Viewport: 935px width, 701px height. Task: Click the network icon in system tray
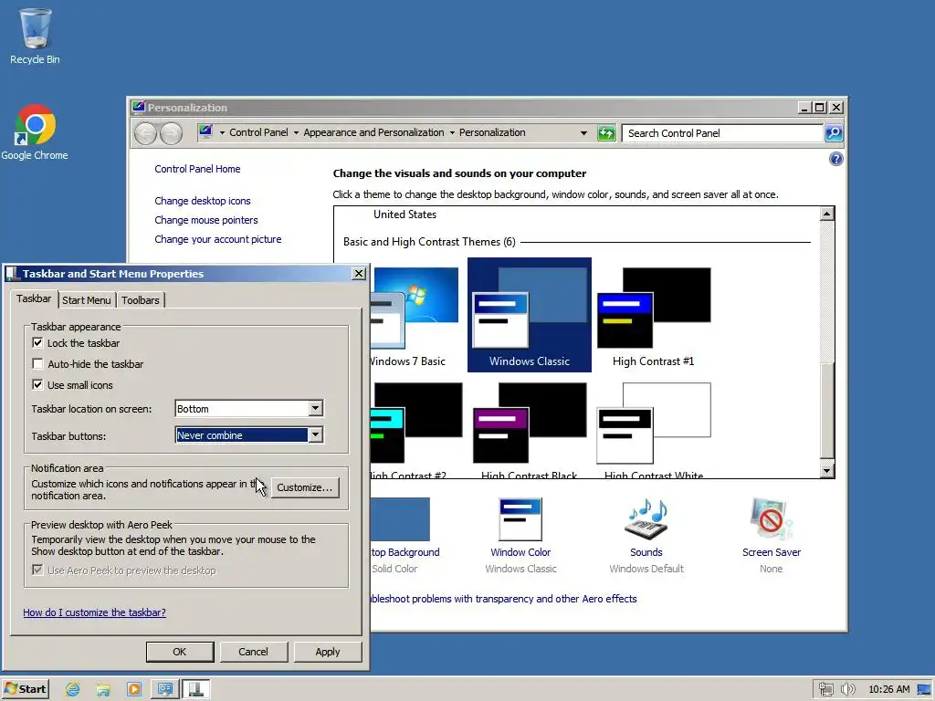825,689
